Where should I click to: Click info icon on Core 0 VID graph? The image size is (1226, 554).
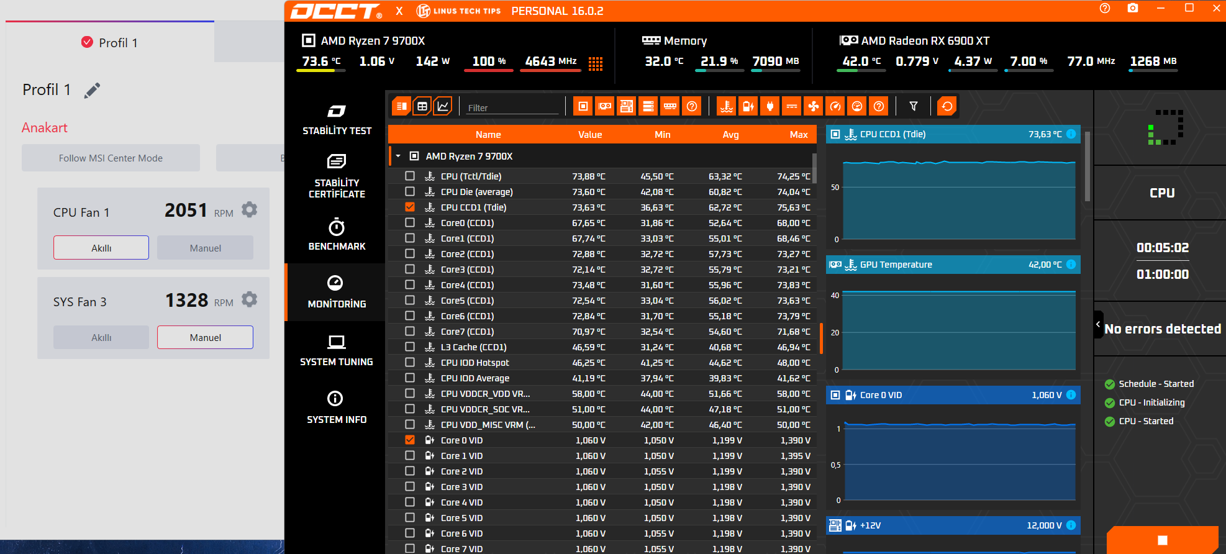pyautogui.click(x=1071, y=395)
